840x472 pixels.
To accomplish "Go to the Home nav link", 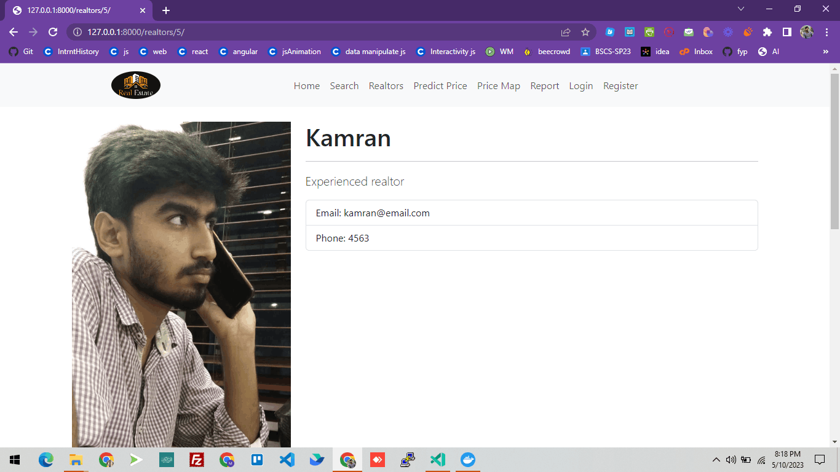I will (307, 86).
